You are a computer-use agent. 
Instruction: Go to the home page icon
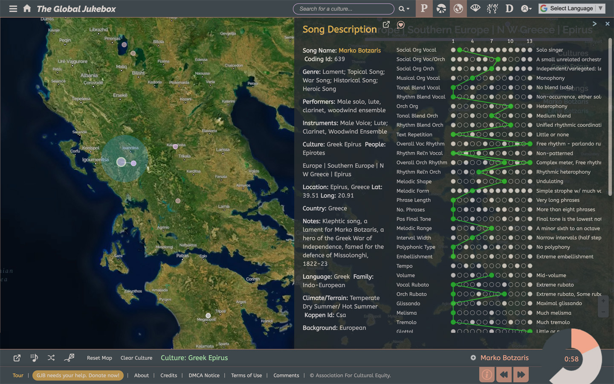[27, 8]
